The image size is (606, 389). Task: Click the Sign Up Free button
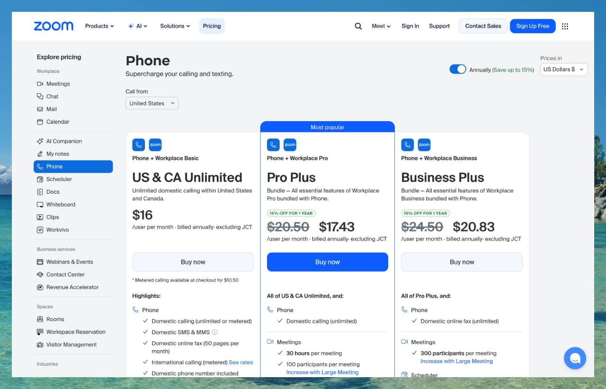tap(532, 26)
